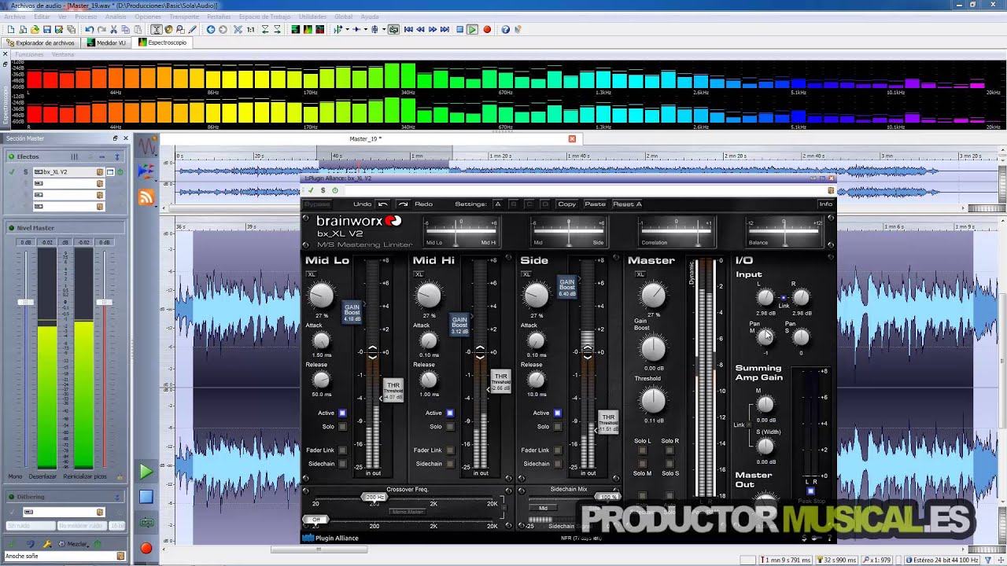Click the large blue stop button beside Master Section

[x=146, y=497]
